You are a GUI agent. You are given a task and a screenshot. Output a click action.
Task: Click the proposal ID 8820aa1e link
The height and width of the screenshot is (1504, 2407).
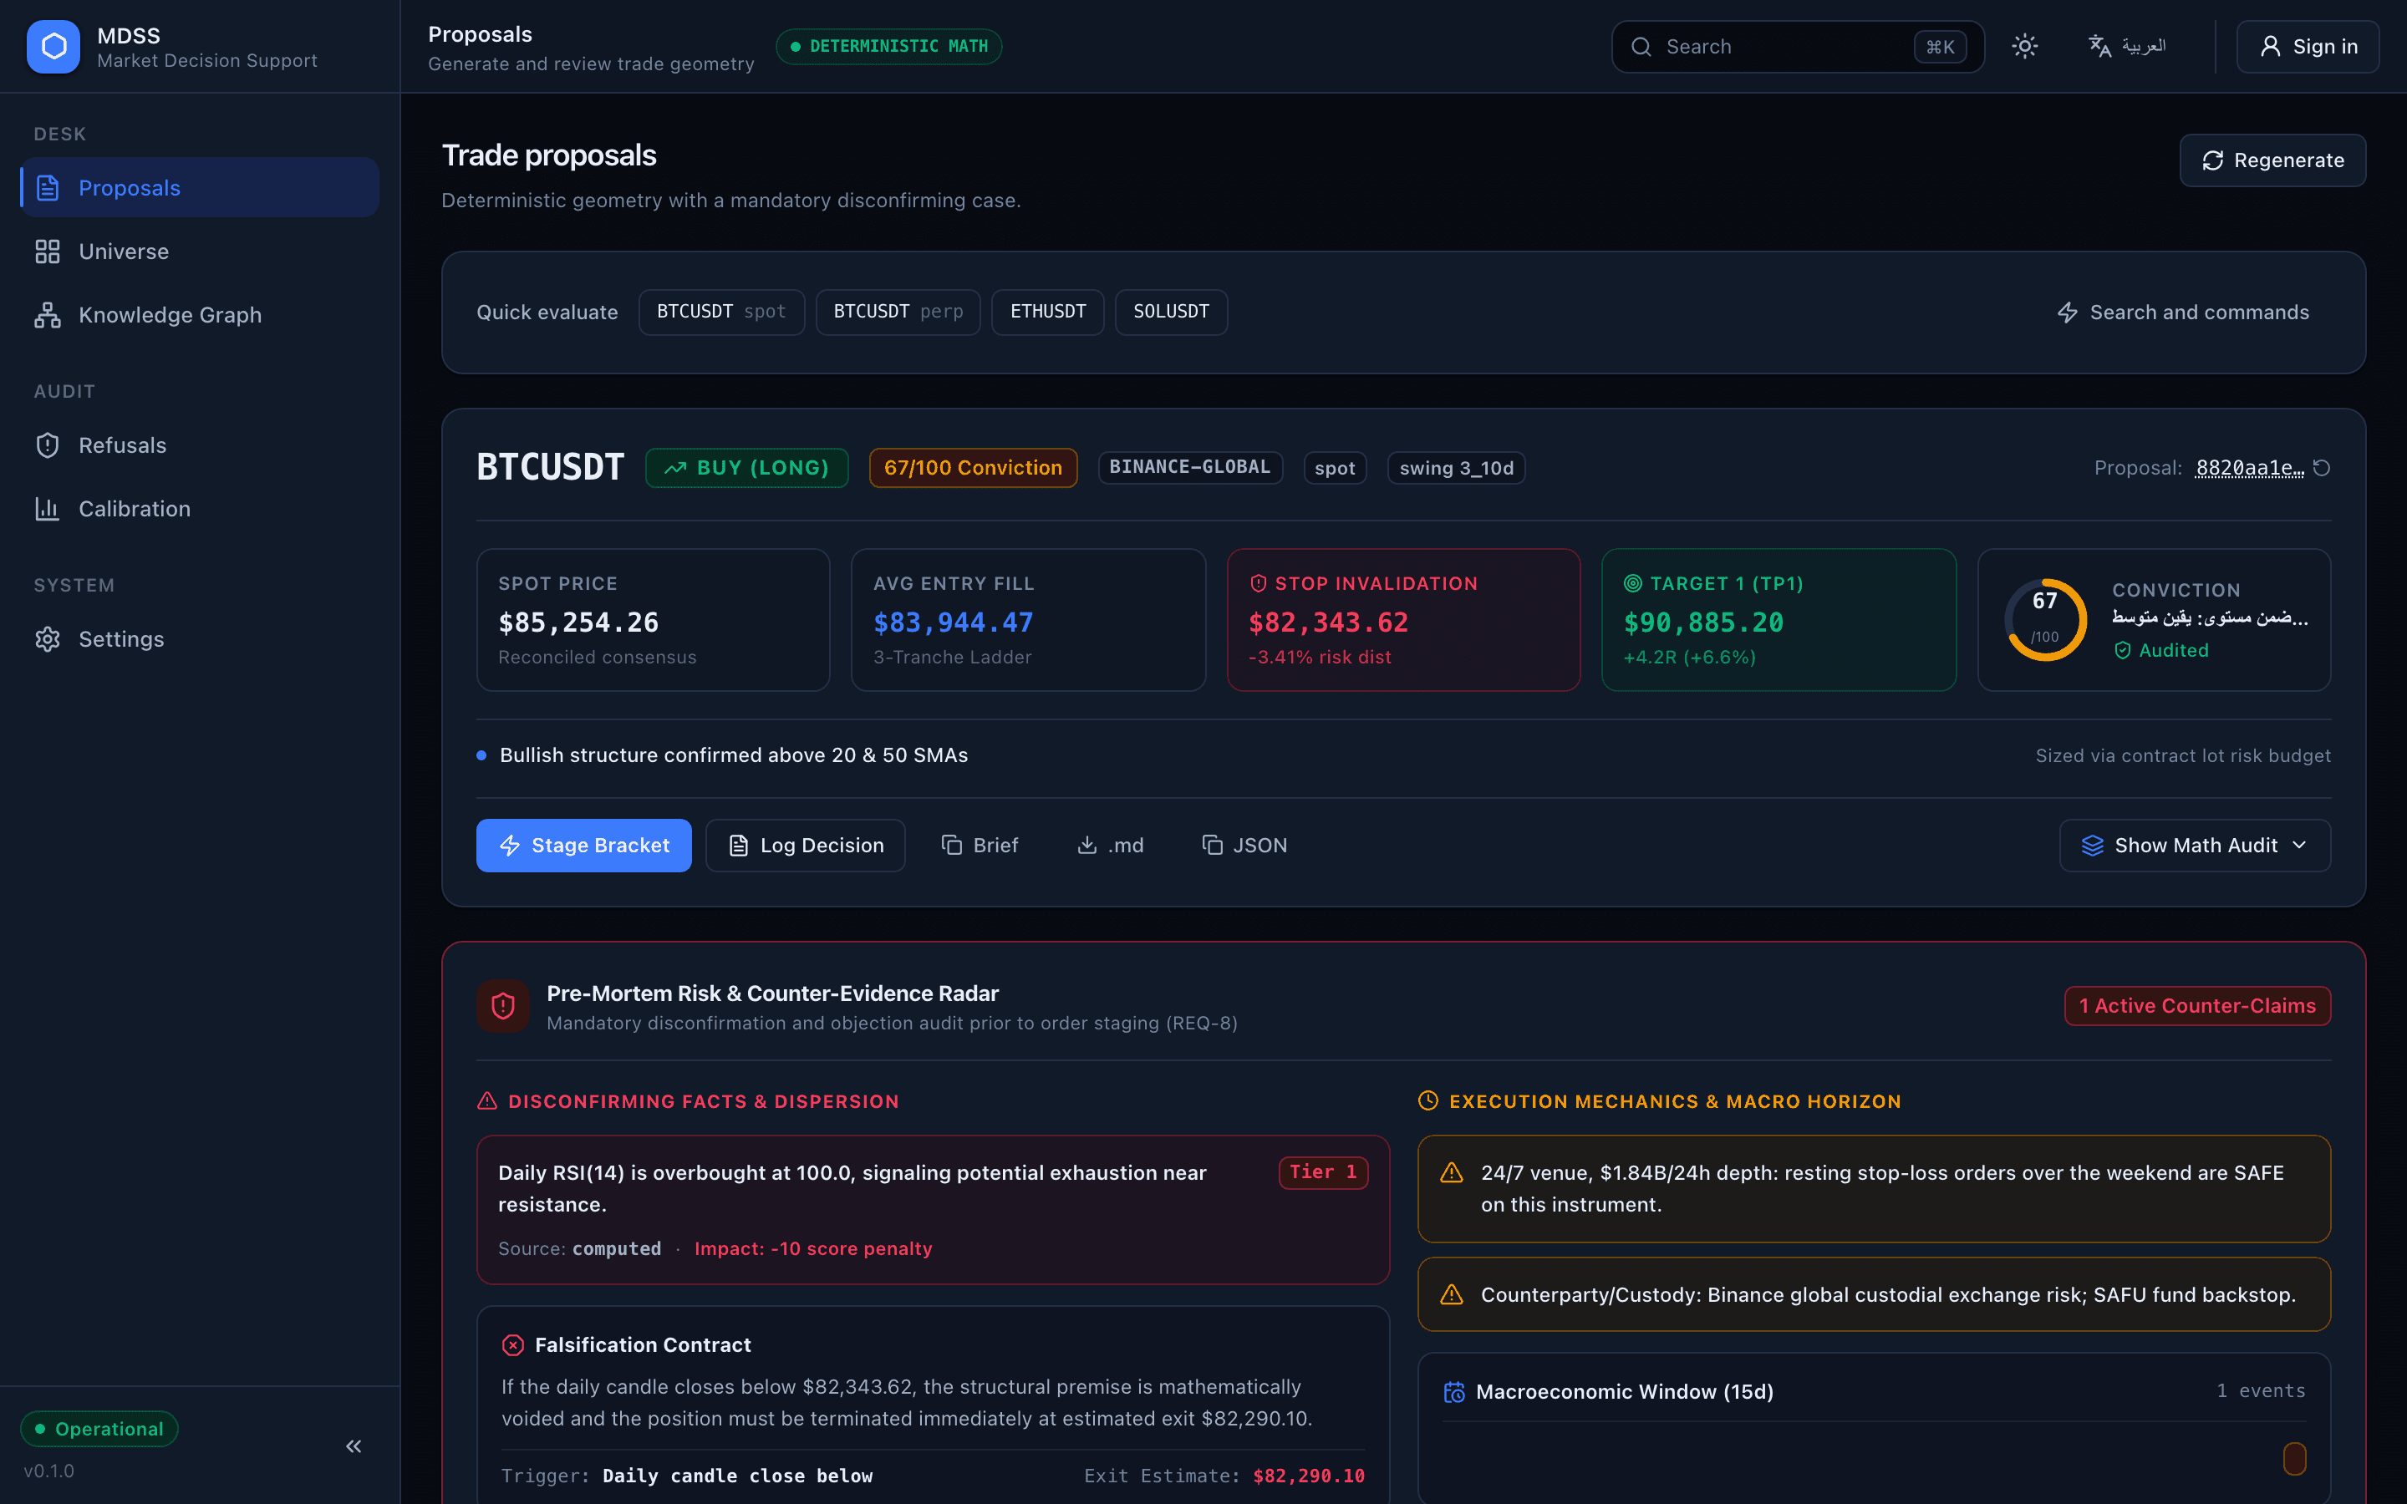pyautogui.click(x=2249, y=468)
